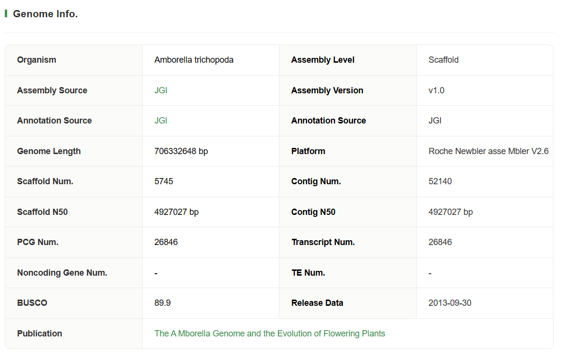Click the Publication row label
The image size is (573, 357).
click(39, 334)
